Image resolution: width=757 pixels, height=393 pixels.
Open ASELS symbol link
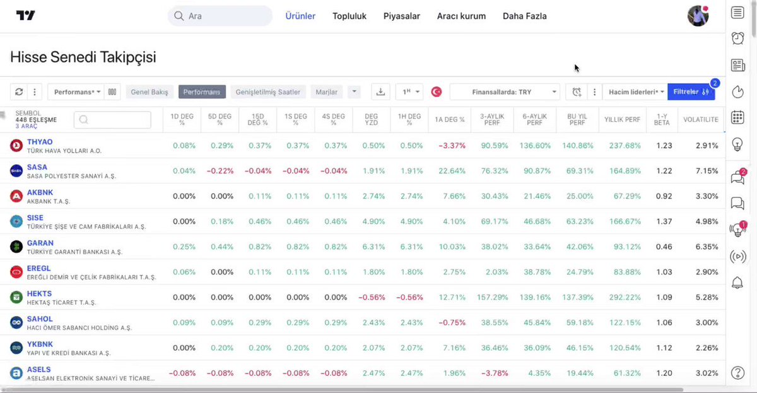tap(39, 369)
